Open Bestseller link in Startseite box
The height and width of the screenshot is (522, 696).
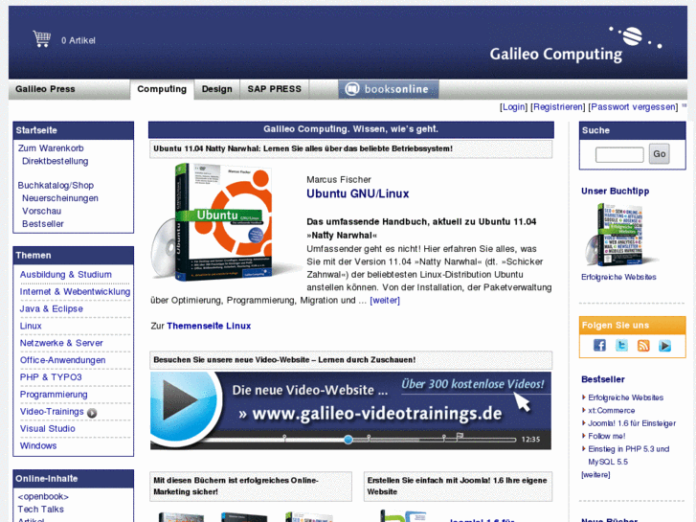[43, 224]
